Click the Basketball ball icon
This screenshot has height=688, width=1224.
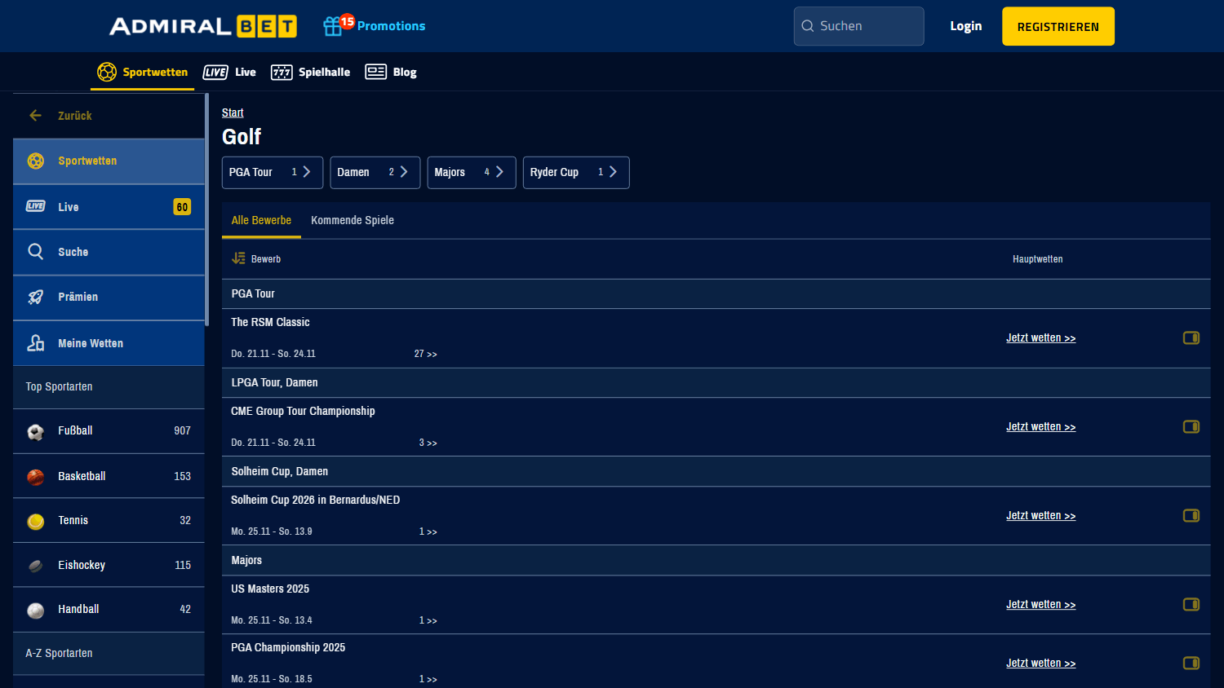click(36, 476)
